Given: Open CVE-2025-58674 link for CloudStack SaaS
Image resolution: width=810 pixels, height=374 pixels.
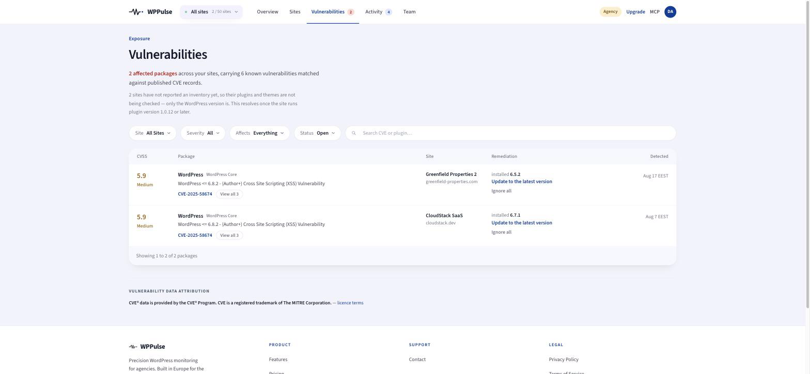Looking at the screenshot, I should (x=195, y=235).
